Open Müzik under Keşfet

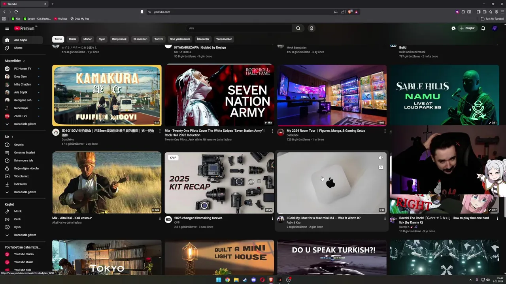tap(23, 211)
